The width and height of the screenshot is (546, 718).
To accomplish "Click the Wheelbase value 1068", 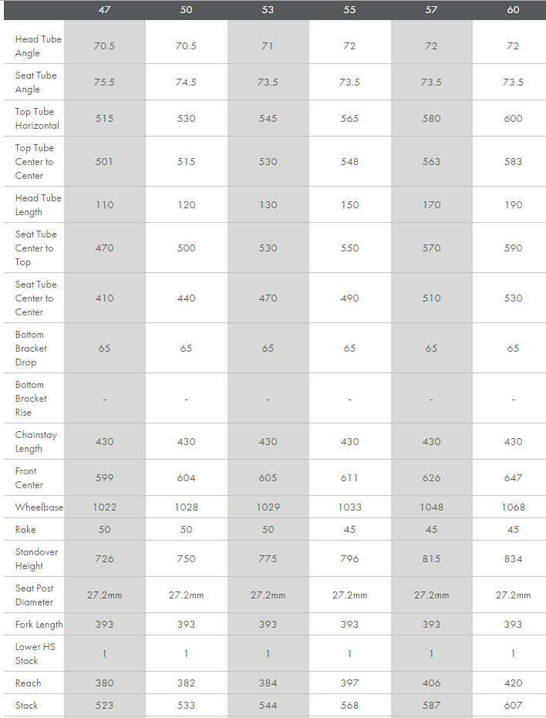I will coord(513,507).
